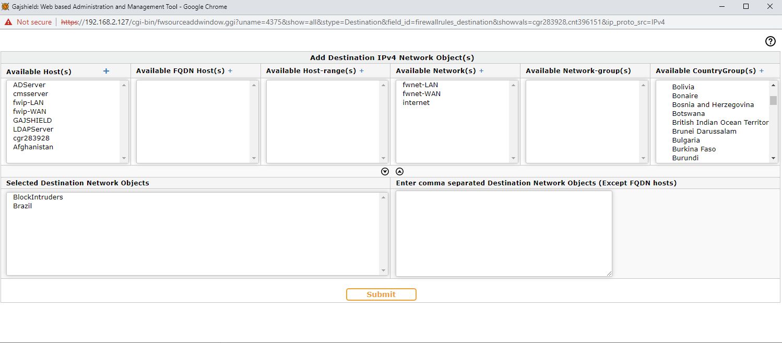Screen dimensions: 782x343
Task: Select Brazil in selected objects
Action: [22, 206]
